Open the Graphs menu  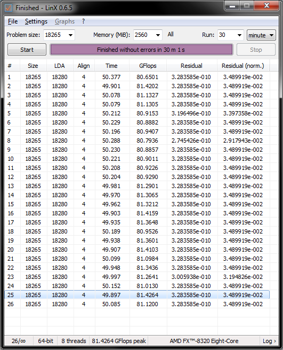65,21
